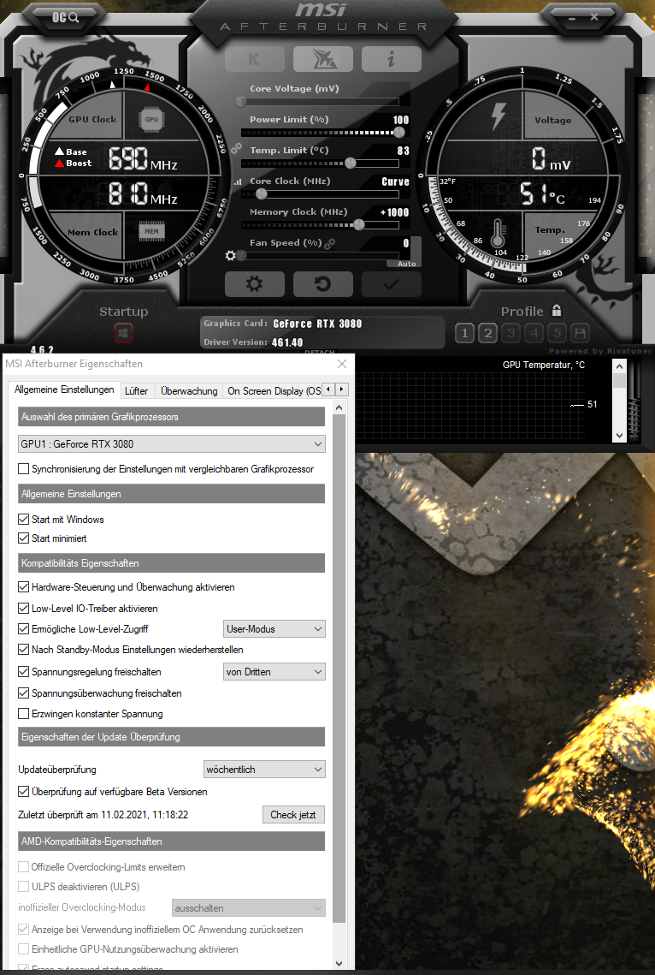This screenshot has height=975, width=655.
Task: Click the MSI jet logo button
Action: pos(323,59)
